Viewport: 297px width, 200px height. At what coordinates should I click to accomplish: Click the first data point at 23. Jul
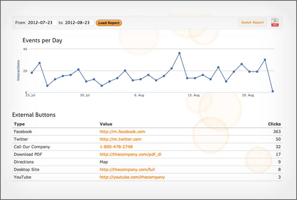pos(32,73)
